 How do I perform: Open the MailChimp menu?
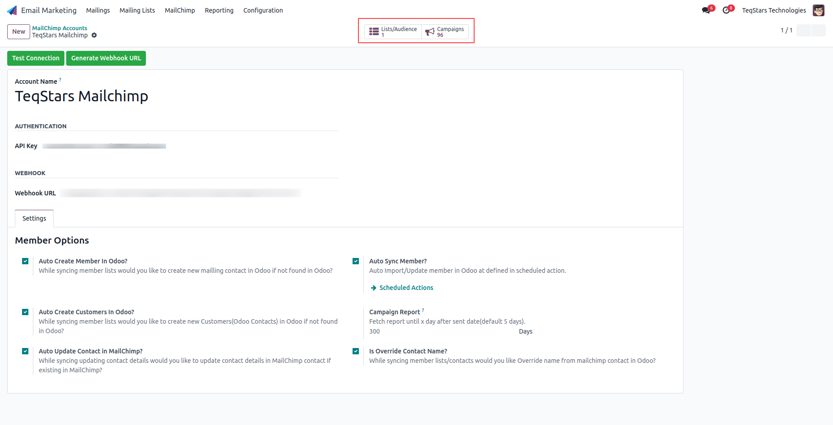coord(180,10)
